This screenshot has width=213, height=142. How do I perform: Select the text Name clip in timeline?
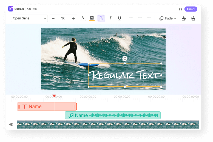coord(47,107)
